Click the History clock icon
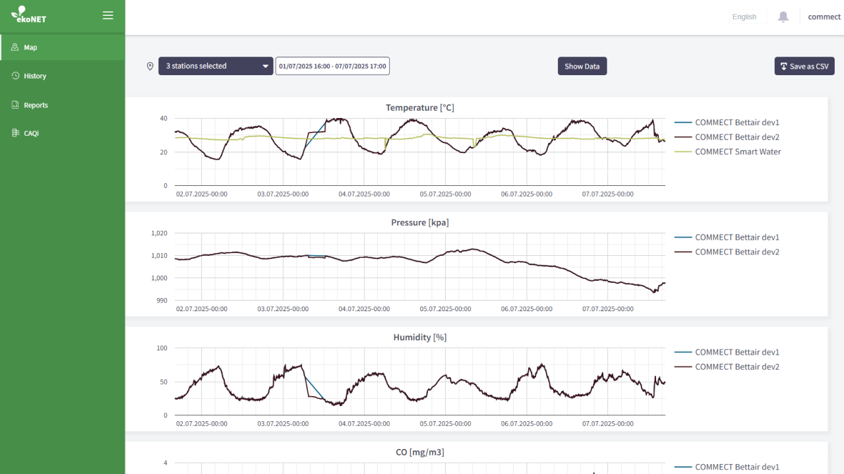 16,76
